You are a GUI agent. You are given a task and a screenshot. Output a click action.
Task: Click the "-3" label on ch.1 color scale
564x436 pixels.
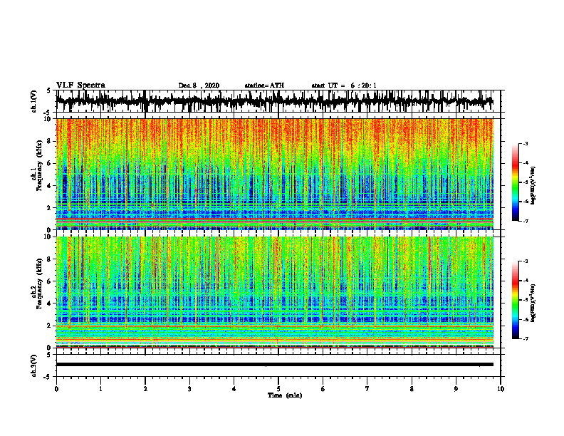pos(526,144)
